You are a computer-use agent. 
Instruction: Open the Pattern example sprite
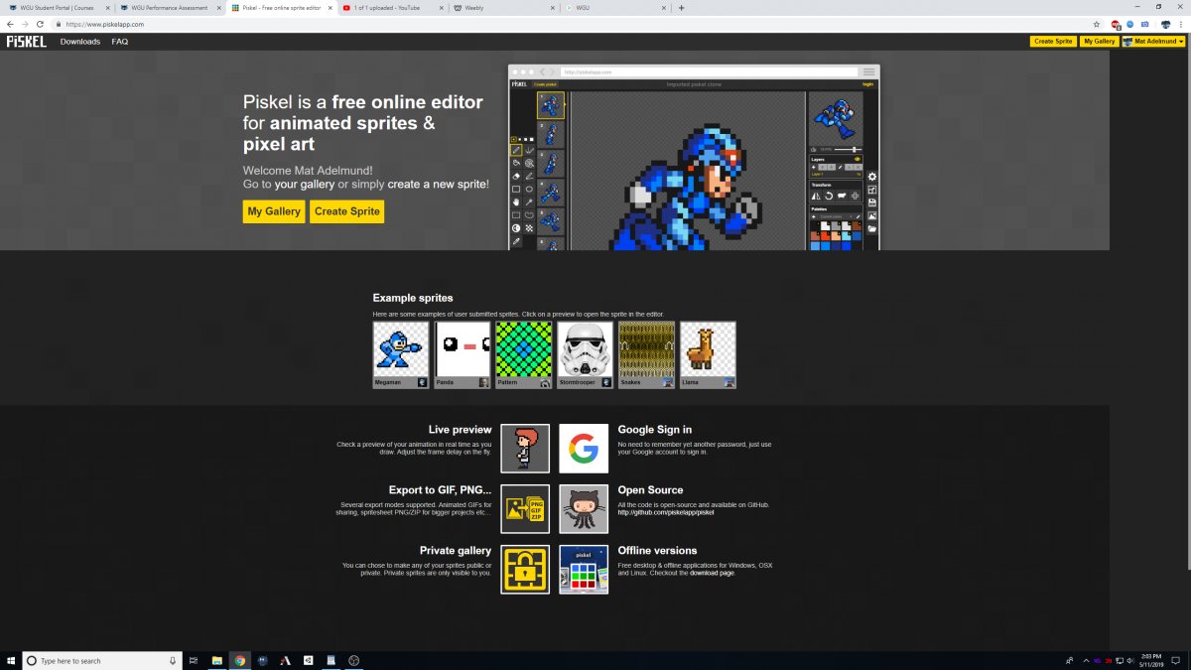[x=524, y=354]
